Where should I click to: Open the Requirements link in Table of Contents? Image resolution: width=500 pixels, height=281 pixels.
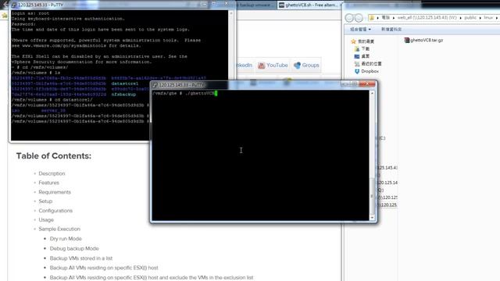[55, 192]
